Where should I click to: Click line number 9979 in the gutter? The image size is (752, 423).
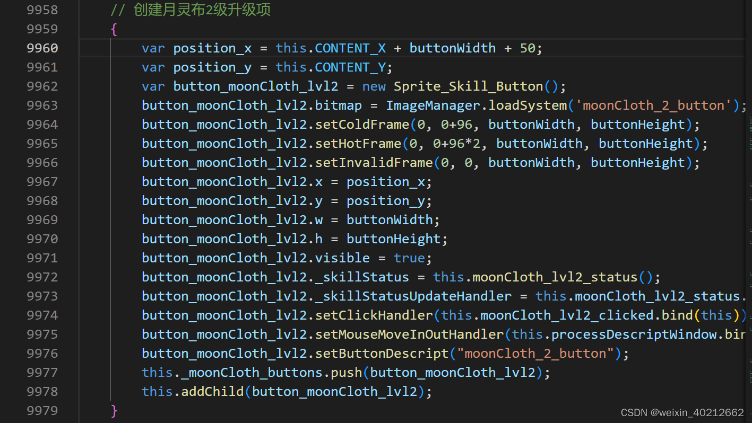point(42,411)
